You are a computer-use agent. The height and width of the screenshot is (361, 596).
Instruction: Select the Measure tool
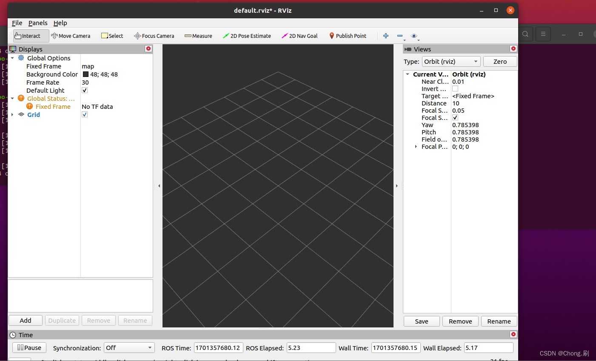(198, 36)
